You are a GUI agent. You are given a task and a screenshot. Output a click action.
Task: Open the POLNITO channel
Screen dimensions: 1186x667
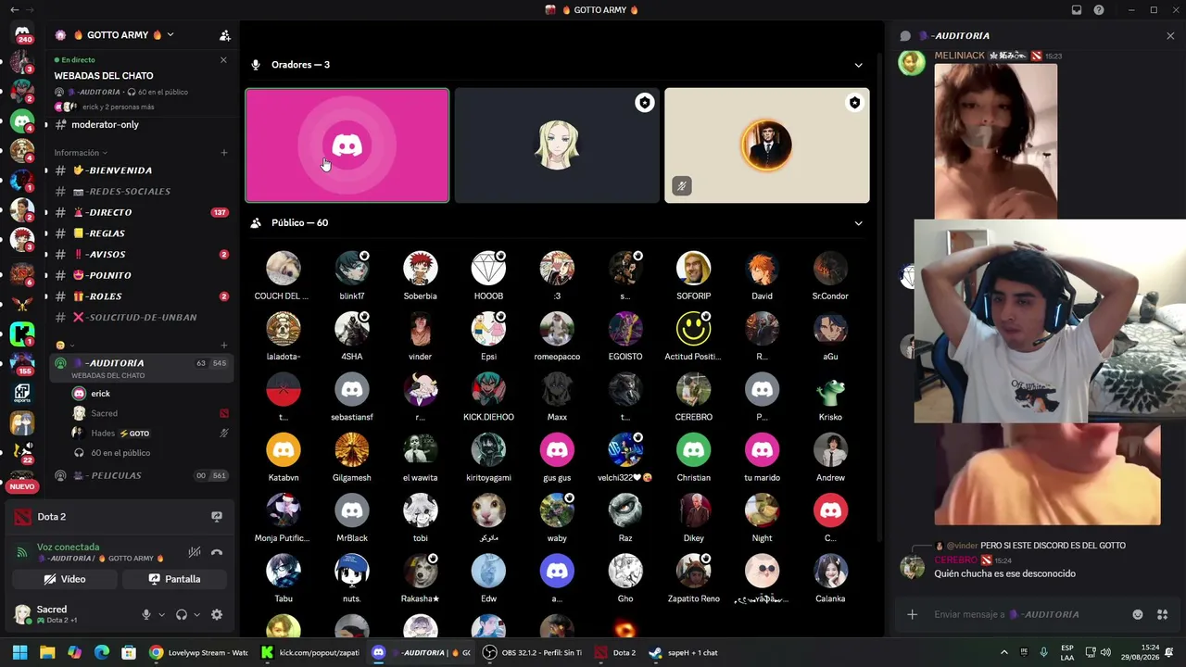coord(141,275)
